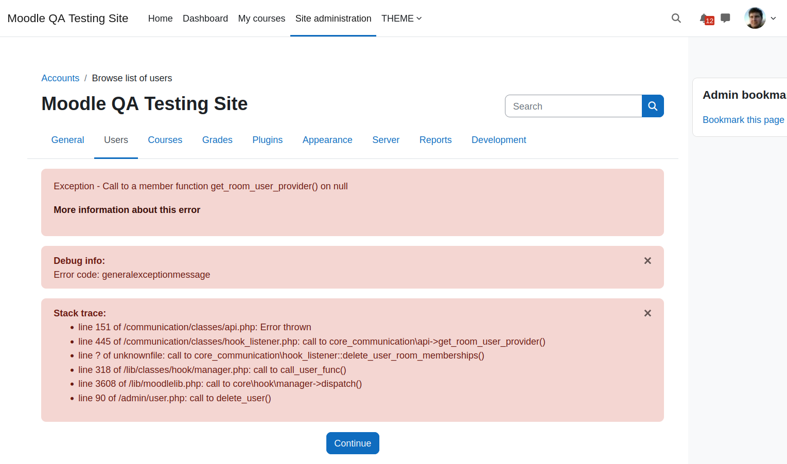Image resolution: width=787 pixels, height=464 pixels.
Task: Switch to the Server admin tab
Action: tap(386, 140)
